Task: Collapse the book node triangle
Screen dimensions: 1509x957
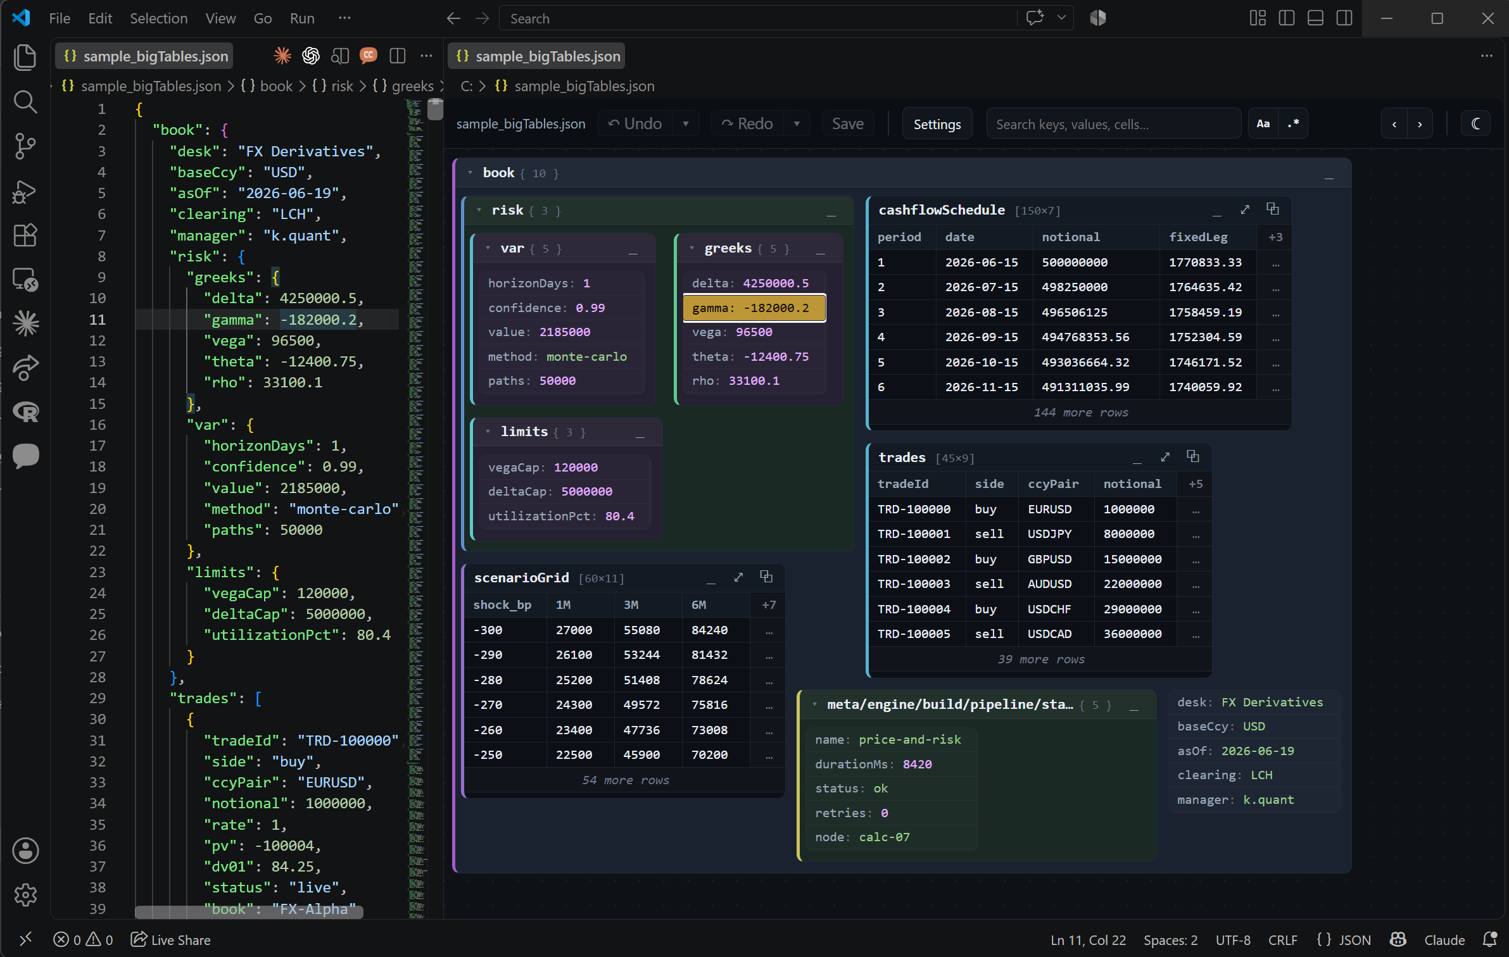Action: 470,173
